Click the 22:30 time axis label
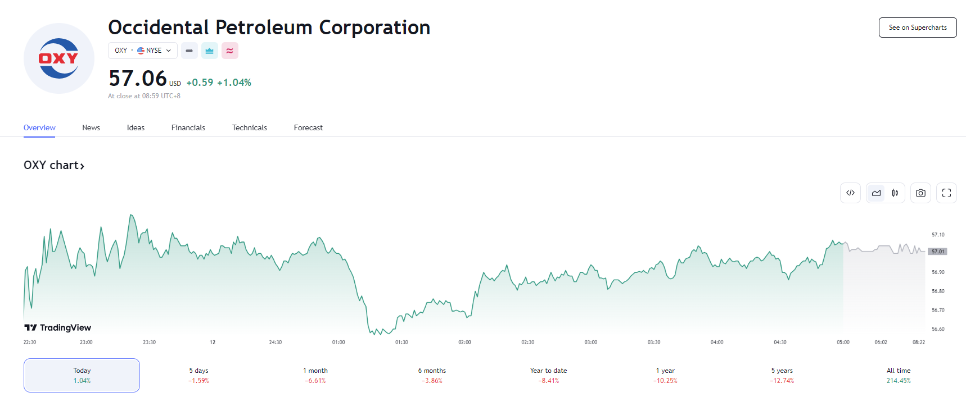This screenshot has width=966, height=406. pyautogui.click(x=30, y=342)
